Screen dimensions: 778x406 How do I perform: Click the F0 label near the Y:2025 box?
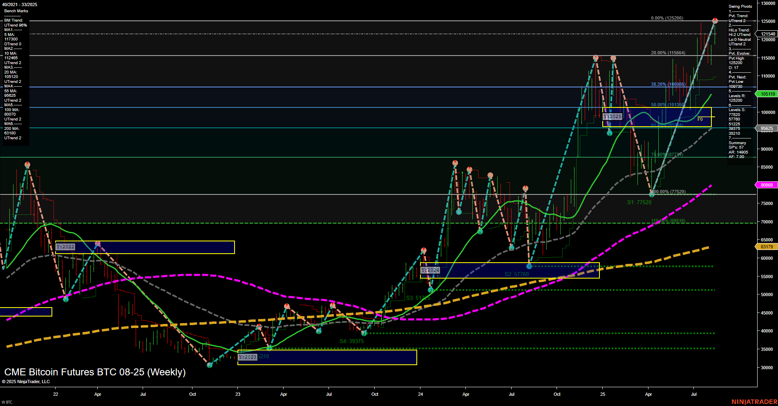point(700,119)
